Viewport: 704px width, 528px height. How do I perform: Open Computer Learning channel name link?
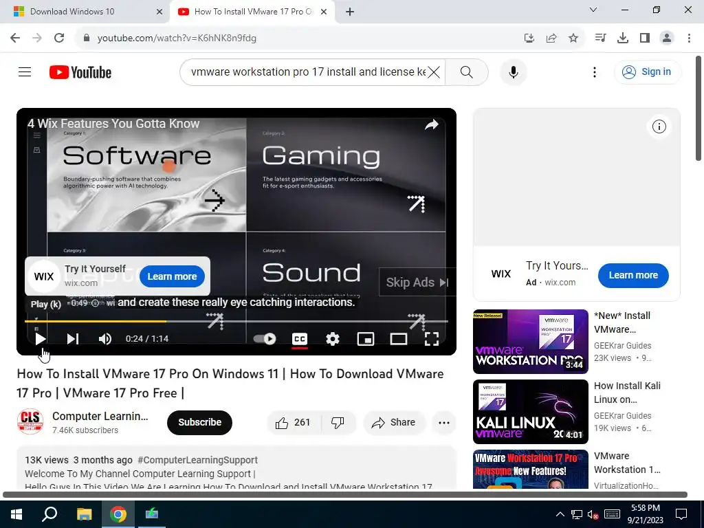pyautogui.click(x=100, y=416)
